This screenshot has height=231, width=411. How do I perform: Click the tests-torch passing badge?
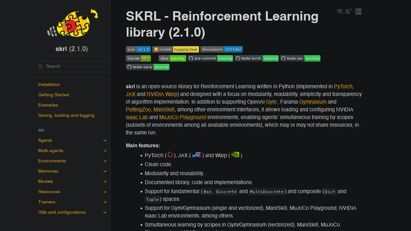256,58
